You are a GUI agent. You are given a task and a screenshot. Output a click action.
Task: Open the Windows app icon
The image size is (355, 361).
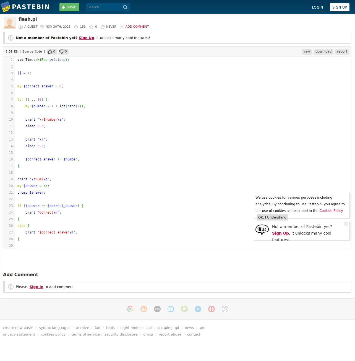click(171, 309)
